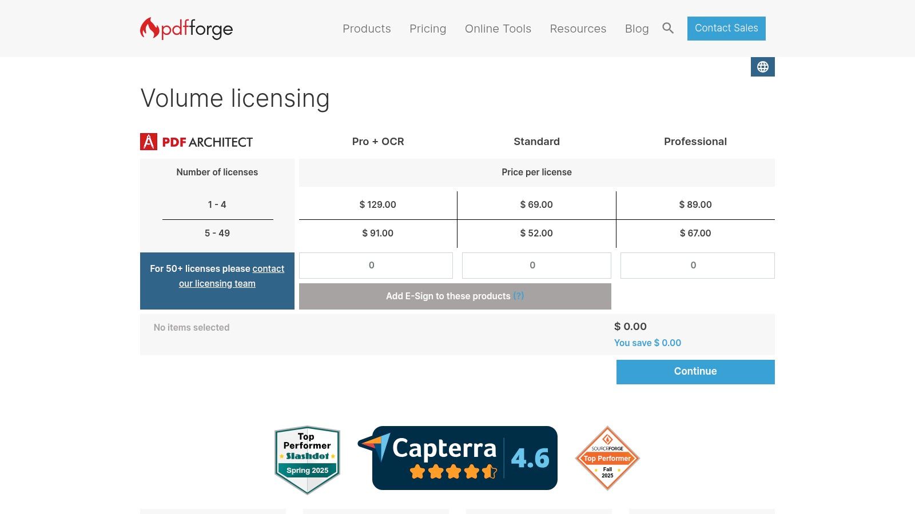Click the Standard license quantity field

pyautogui.click(x=536, y=266)
